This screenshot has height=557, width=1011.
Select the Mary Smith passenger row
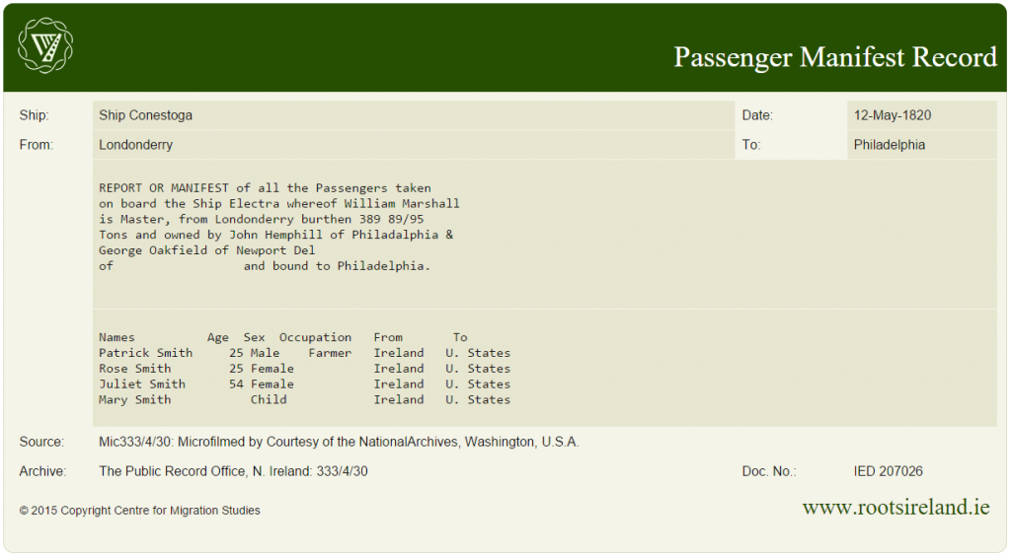(x=134, y=400)
